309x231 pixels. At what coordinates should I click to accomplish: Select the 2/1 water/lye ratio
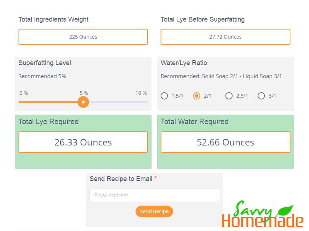click(x=196, y=96)
